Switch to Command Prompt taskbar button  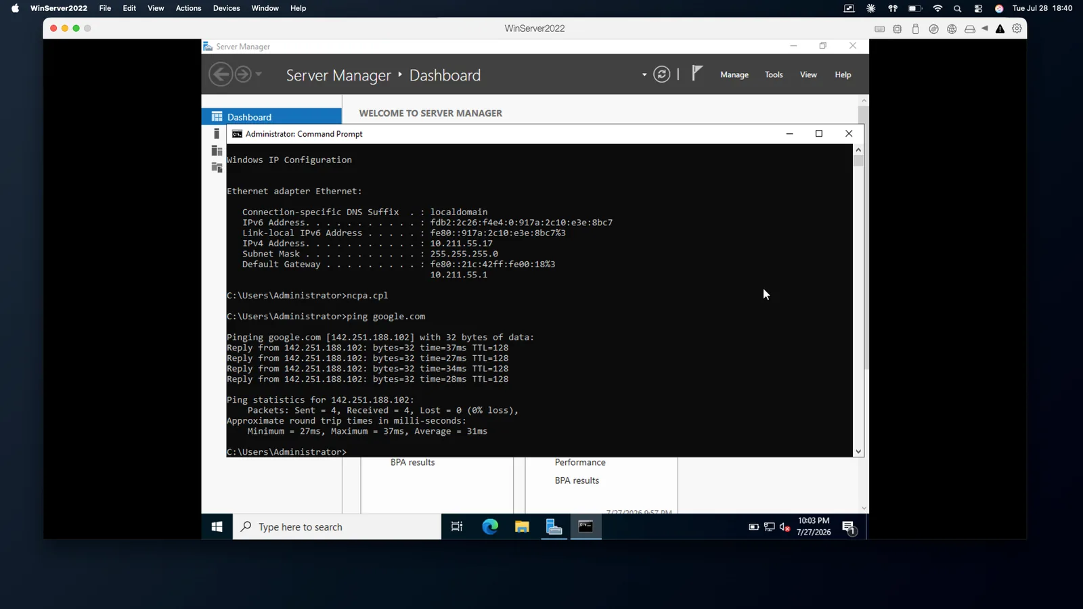click(x=586, y=526)
